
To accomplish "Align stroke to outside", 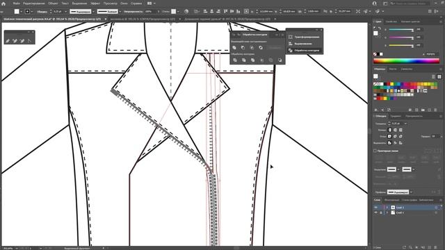I will (400, 143).
